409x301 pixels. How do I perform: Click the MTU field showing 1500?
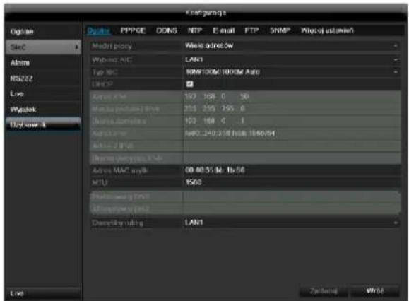(292, 182)
